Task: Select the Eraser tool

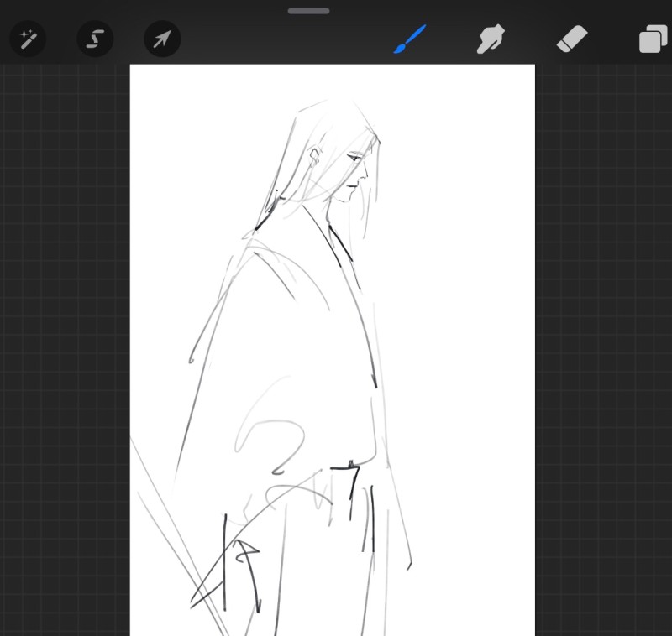Action: coord(572,39)
